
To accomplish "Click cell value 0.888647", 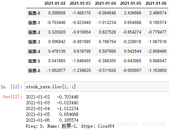I will [x=158, y=61].
